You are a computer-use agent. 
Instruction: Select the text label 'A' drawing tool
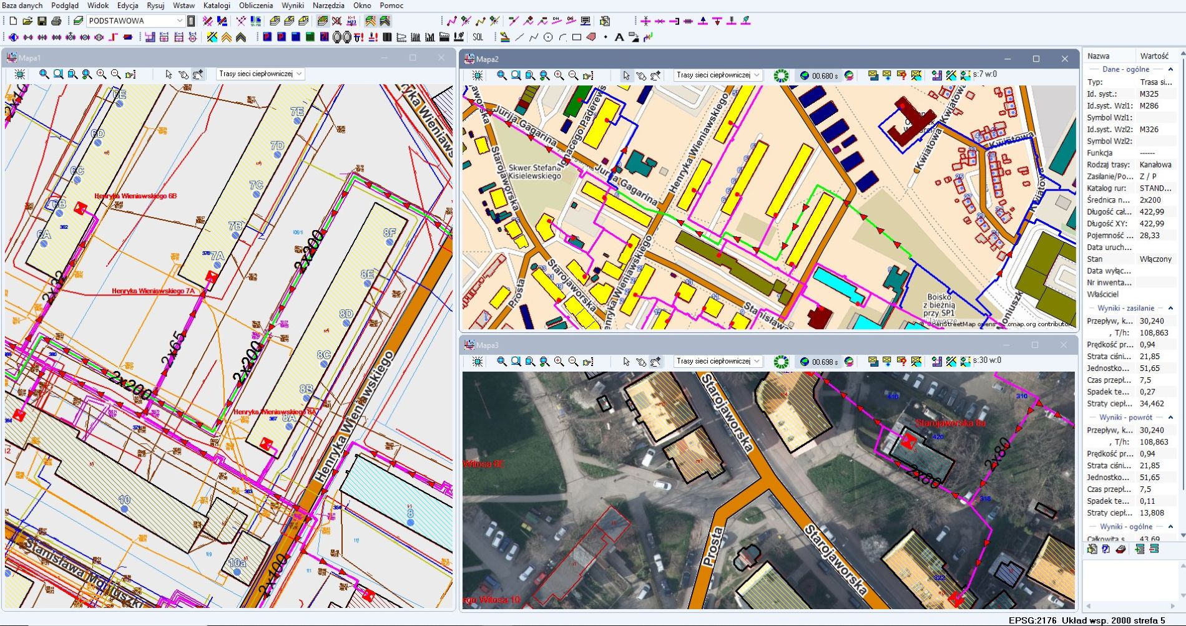[x=619, y=37]
